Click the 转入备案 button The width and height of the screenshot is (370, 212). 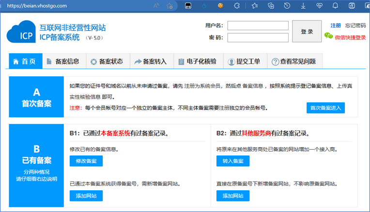232,161
